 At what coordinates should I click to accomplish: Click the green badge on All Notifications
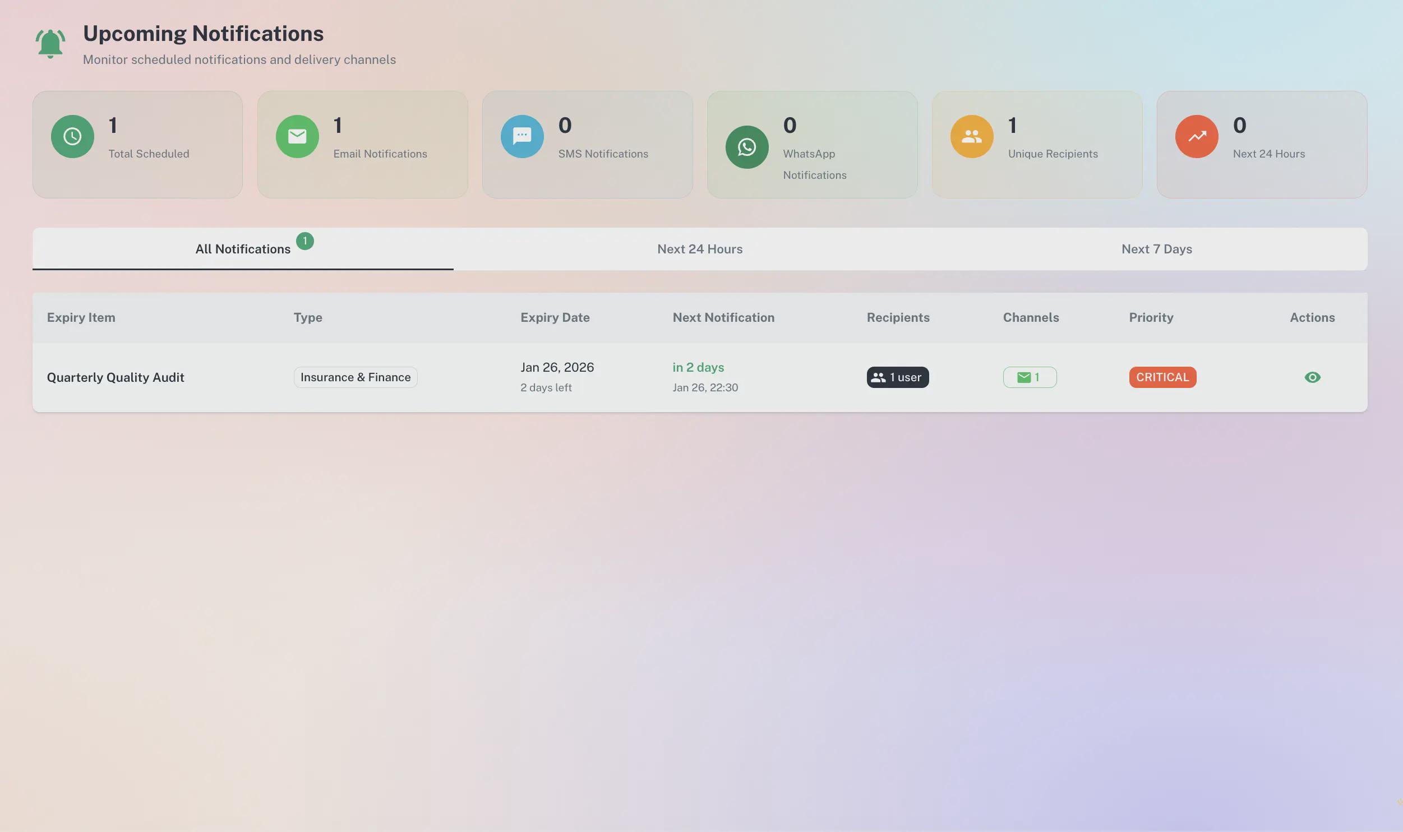click(x=305, y=241)
